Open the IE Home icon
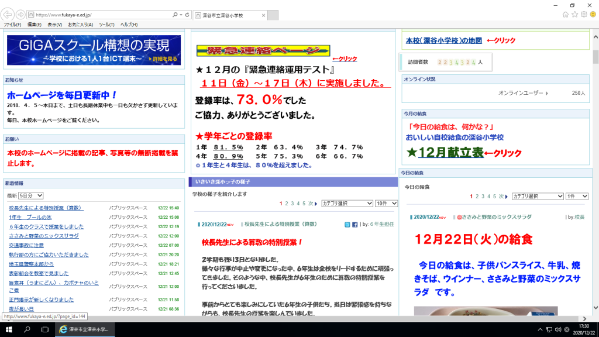Viewport: 599px width, 337px height. coord(566,14)
